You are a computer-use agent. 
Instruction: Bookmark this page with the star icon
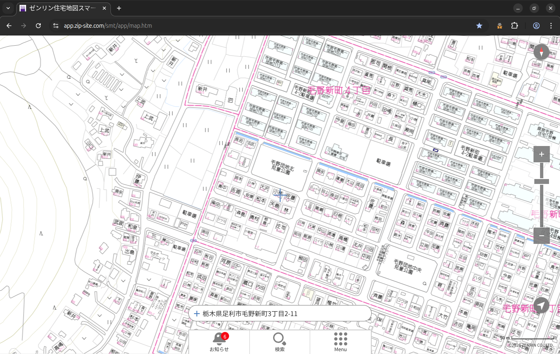(479, 26)
